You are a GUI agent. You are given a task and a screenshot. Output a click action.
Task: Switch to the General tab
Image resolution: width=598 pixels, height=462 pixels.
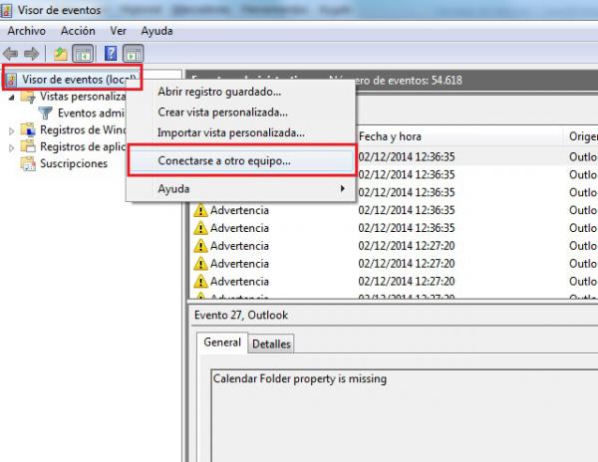point(222,343)
